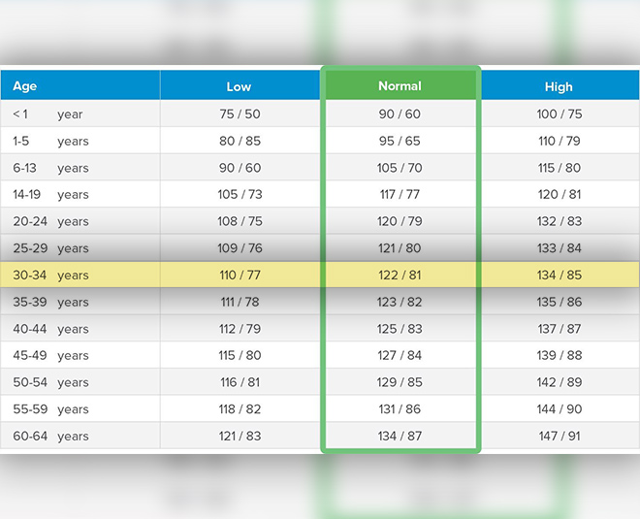Click Low value 80 / 85
640x519 pixels.
pyautogui.click(x=240, y=142)
